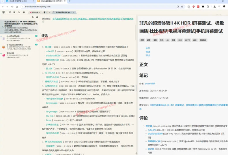Screen dimensions: 228x155
Task: Open a new browser tab with the plus
Action: pyautogui.click(x=70, y=1)
